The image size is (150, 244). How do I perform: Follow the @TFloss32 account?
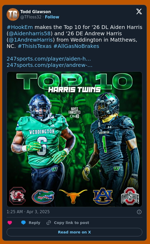click(52, 17)
